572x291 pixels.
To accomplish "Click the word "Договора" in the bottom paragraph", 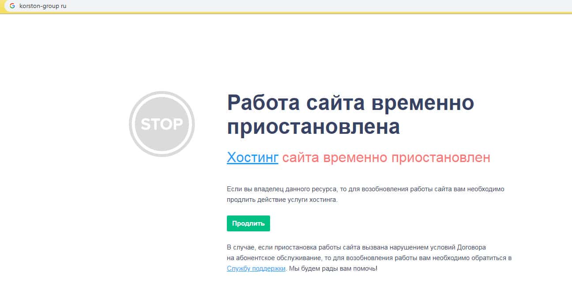I will (x=471, y=247).
